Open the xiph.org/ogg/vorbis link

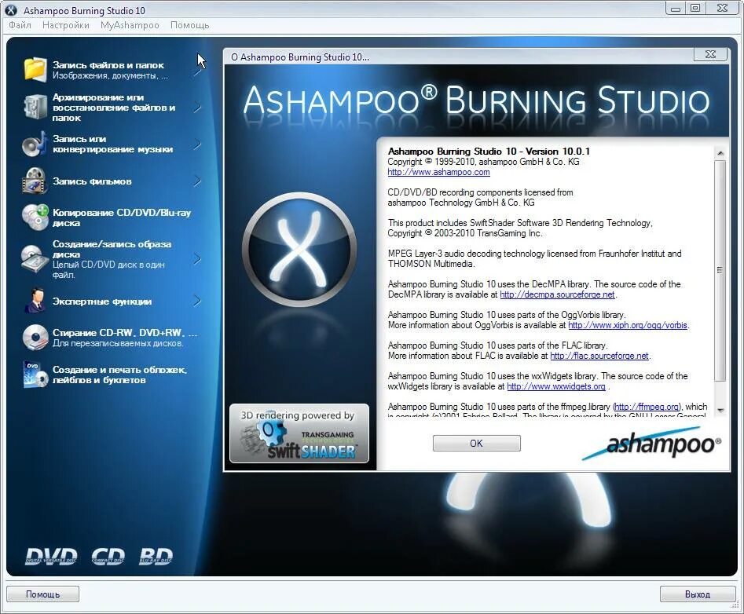(x=627, y=325)
